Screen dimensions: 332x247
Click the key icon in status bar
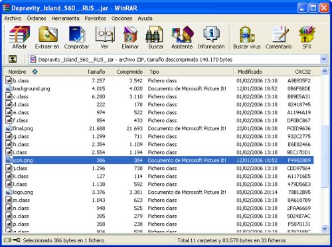click(16, 240)
